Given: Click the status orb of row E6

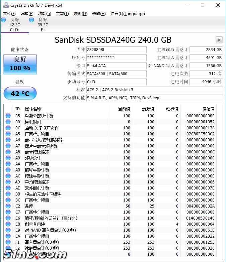Looking at the screenshot, I should (8, 218).
